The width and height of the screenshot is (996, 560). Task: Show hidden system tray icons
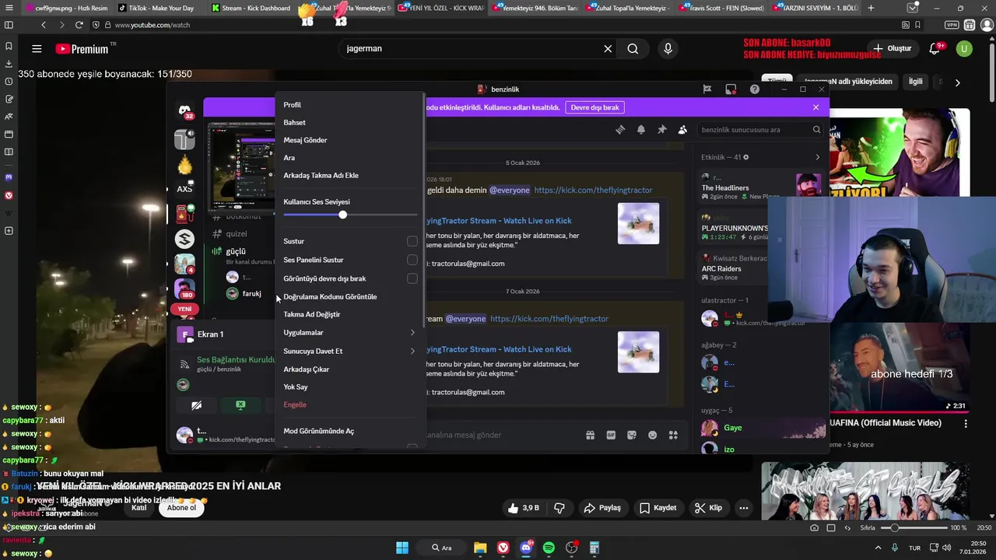click(879, 548)
